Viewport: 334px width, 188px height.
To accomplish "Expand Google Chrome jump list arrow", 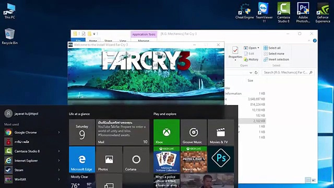I will point(59,132).
